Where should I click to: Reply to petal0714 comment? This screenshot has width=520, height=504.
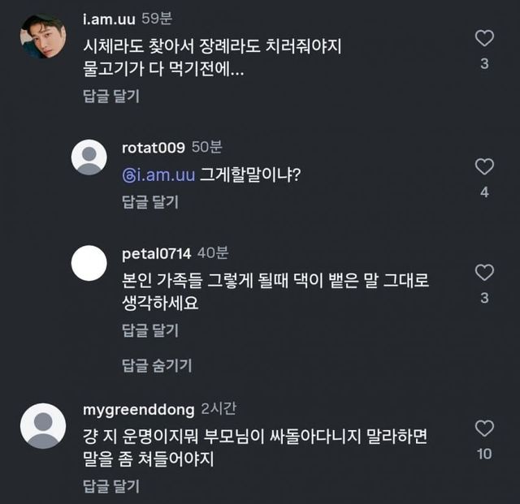click(x=149, y=330)
